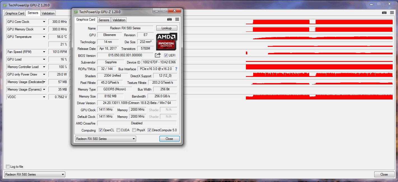Click the camera screenshot icon in front window
398x182 pixels.
169,19
